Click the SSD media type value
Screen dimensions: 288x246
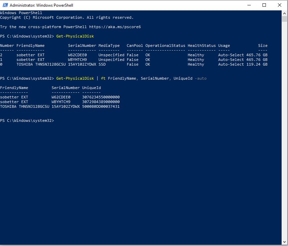tap(102, 64)
